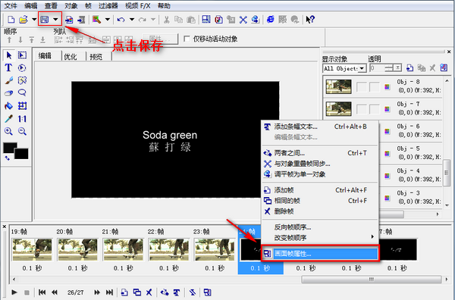Select the Zoom out magnifier tool
Image resolution: width=455 pixels, height=300 pixels.
[x=22, y=131]
